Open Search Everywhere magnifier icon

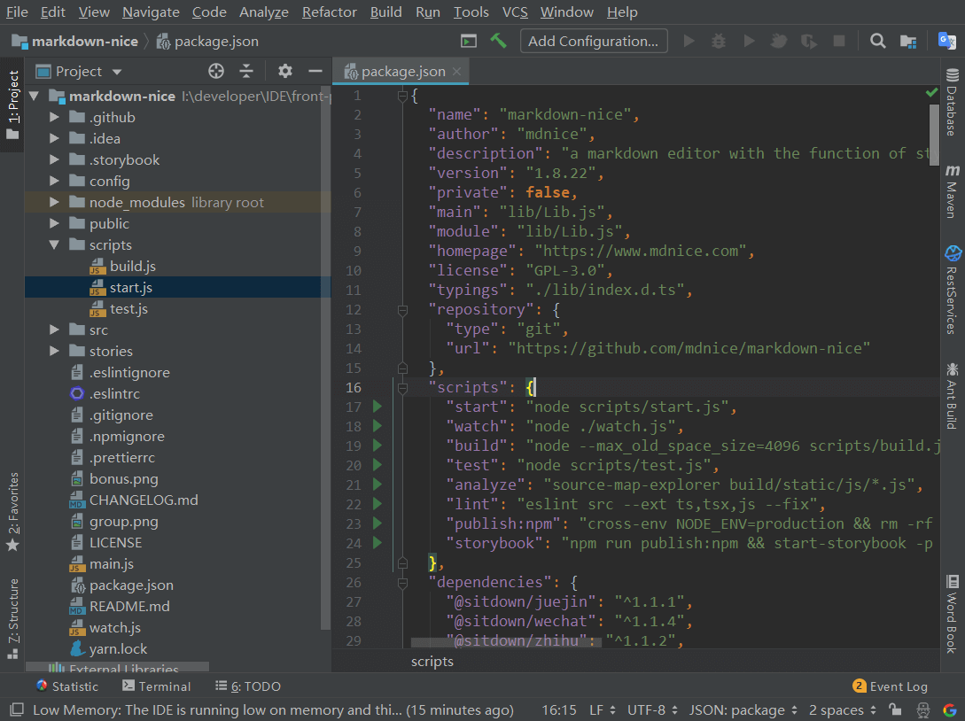pyautogui.click(x=877, y=42)
